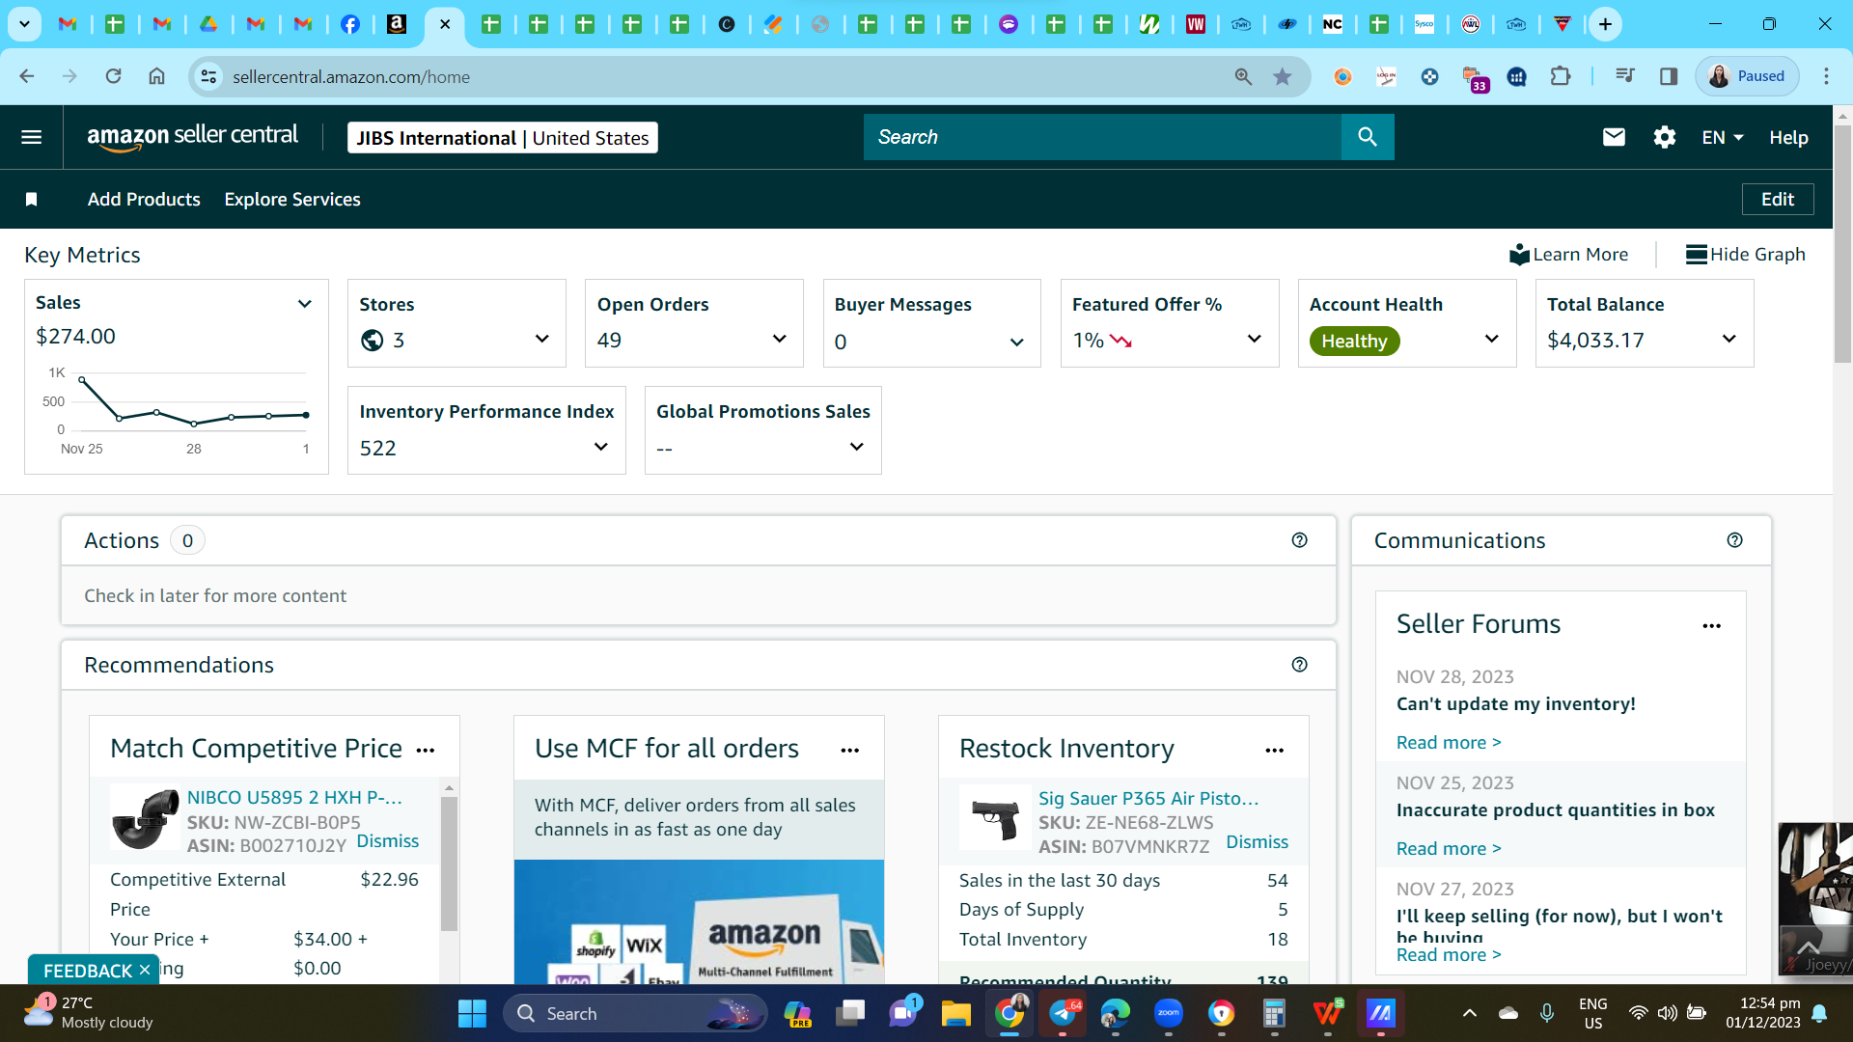Click the Windows taskbar Search box
The image size is (1853, 1042).
(x=635, y=1014)
